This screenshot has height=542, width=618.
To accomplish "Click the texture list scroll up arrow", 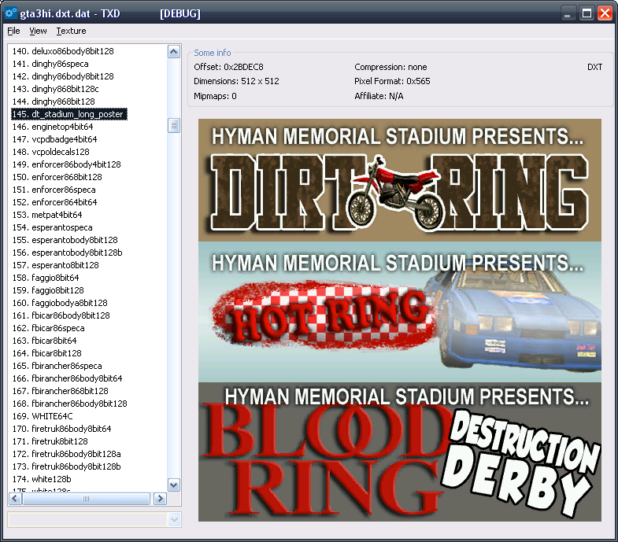I will point(174,51).
